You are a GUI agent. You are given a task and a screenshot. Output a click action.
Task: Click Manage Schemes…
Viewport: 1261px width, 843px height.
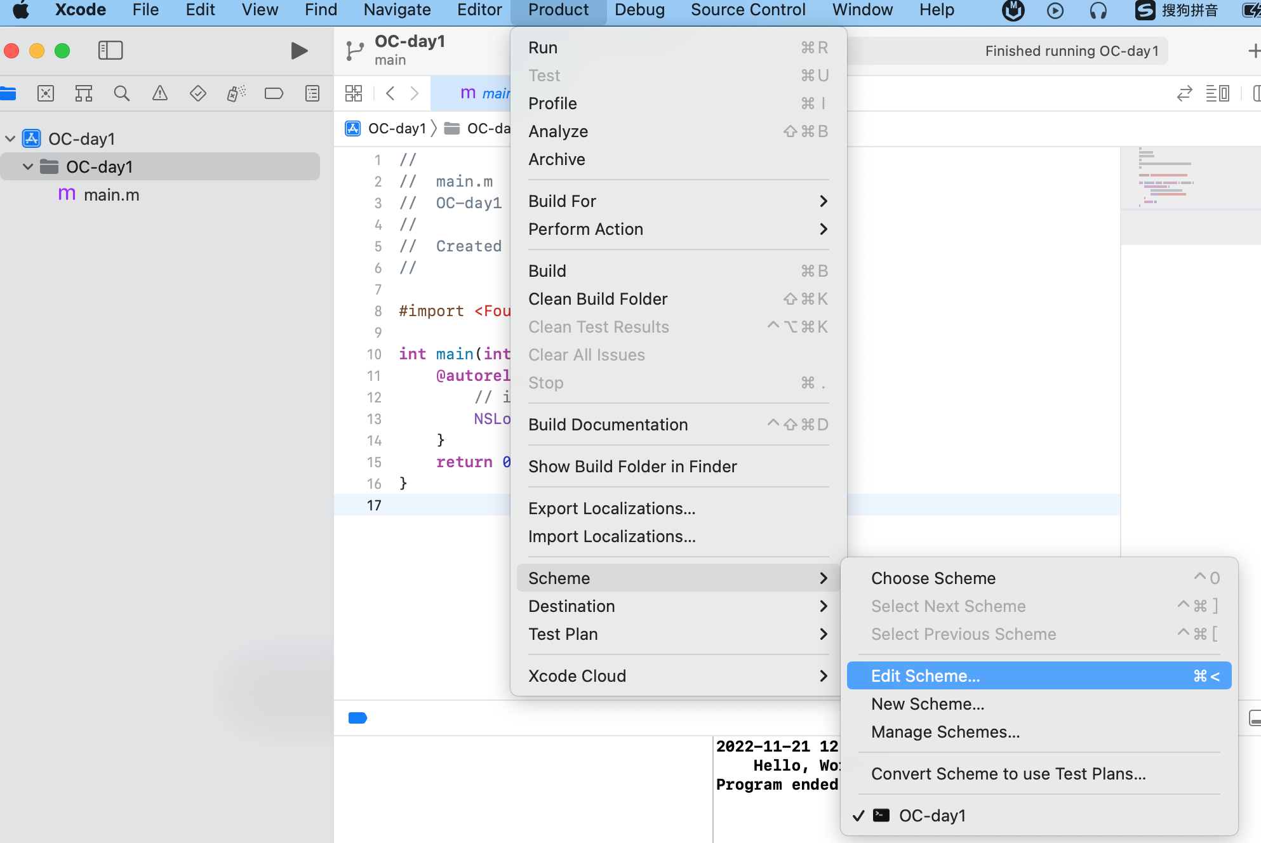pyautogui.click(x=945, y=732)
